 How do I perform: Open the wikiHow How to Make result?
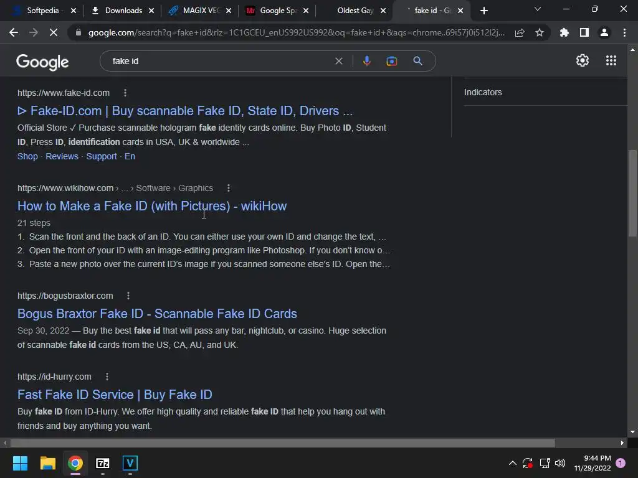point(152,206)
